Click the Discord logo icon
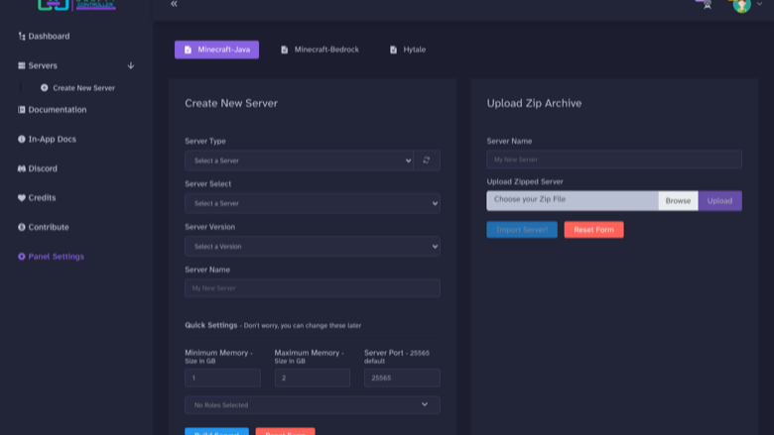 (x=22, y=168)
